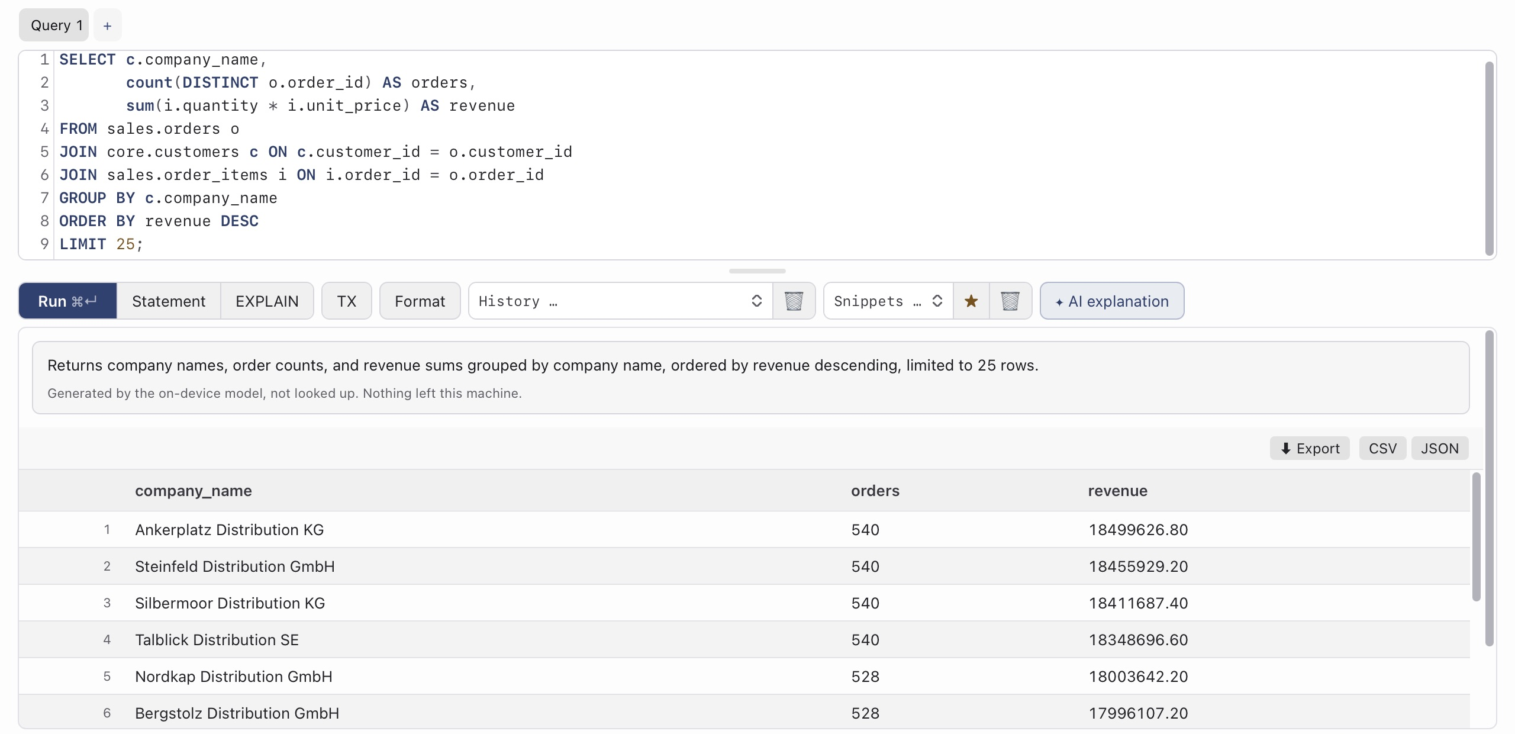This screenshot has height=734, width=1515.
Task: Click revenue value 18003642.20
Action: coord(1138,677)
